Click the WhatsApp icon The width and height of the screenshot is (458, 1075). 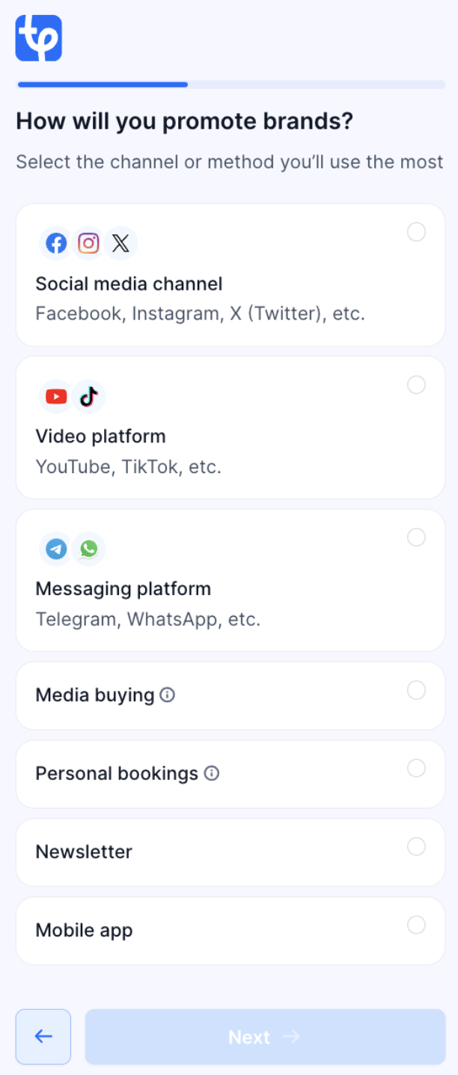click(x=89, y=549)
